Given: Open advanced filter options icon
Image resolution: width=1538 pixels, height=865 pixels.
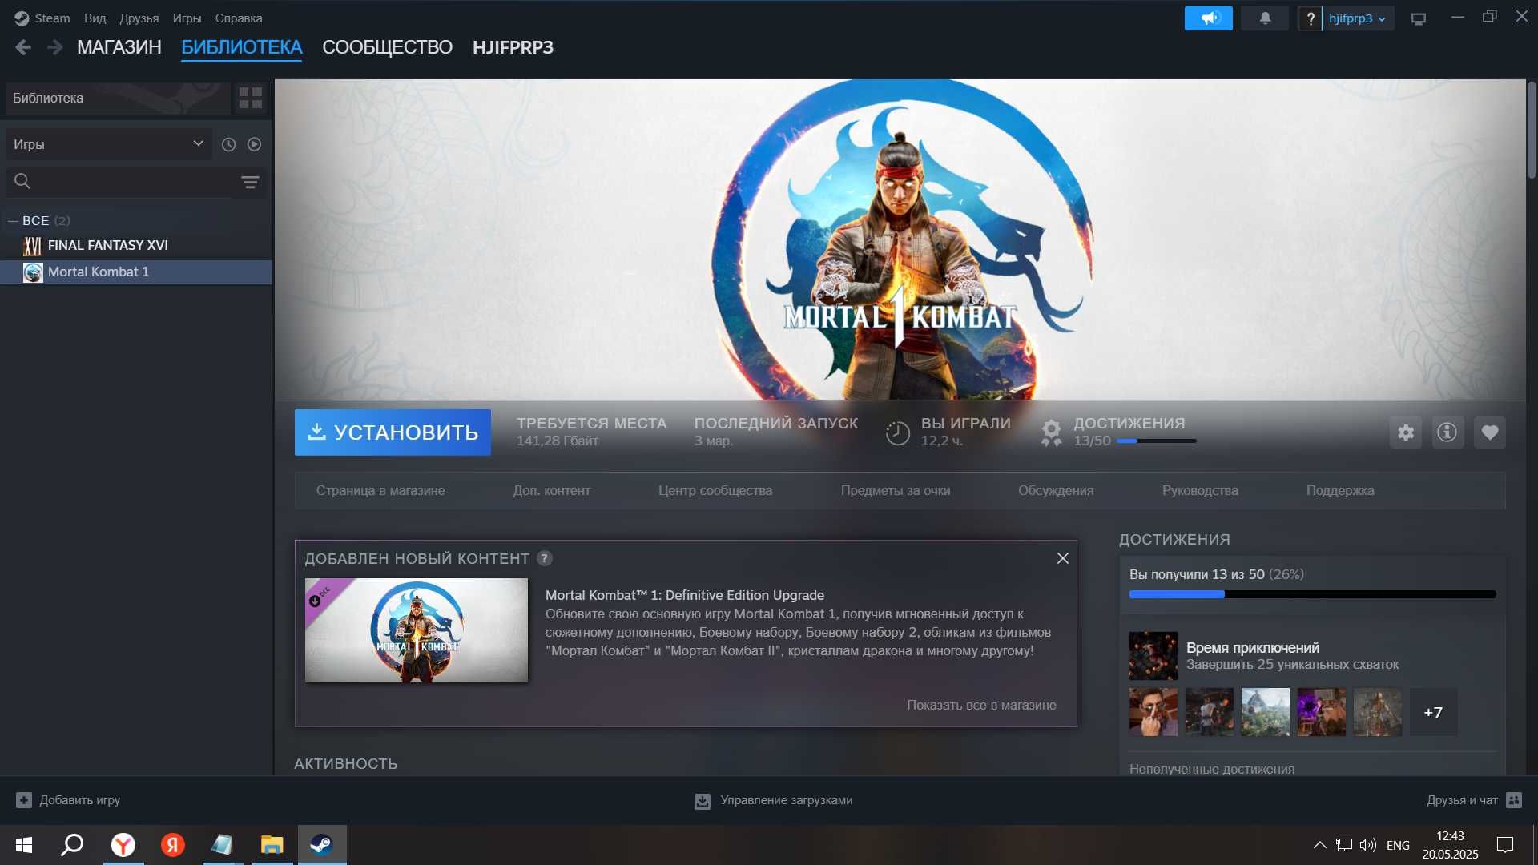Looking at the screenshot, I should click(250, 183).
